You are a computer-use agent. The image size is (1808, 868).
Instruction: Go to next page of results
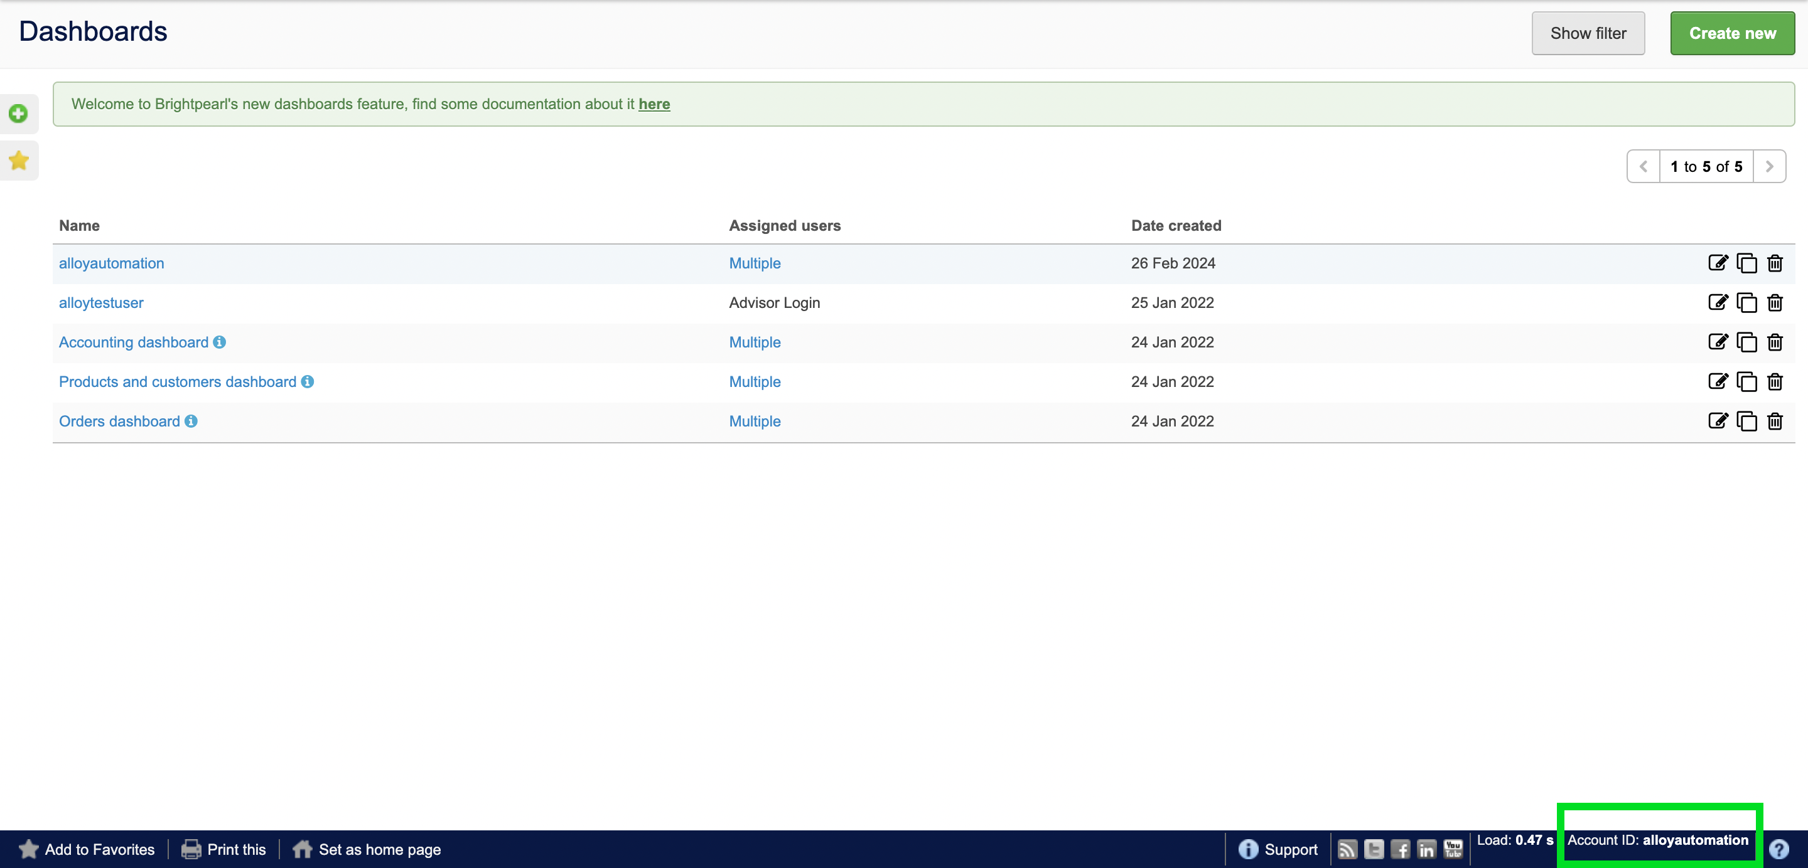pos(1768,167)
